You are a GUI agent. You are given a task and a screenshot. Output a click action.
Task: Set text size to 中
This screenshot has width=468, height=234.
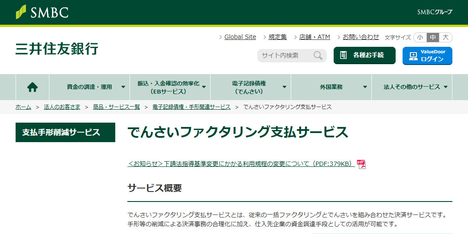click(x=433, y=37)
